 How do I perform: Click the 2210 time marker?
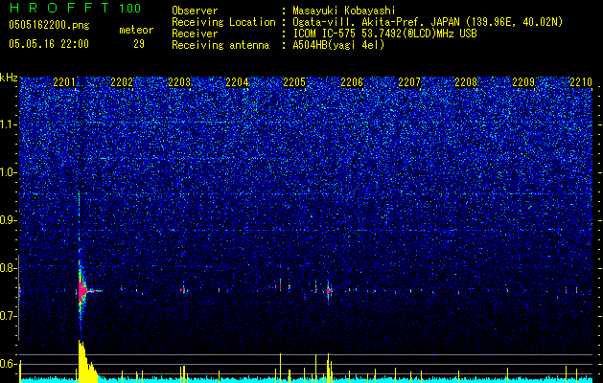(x=581, y=81)
